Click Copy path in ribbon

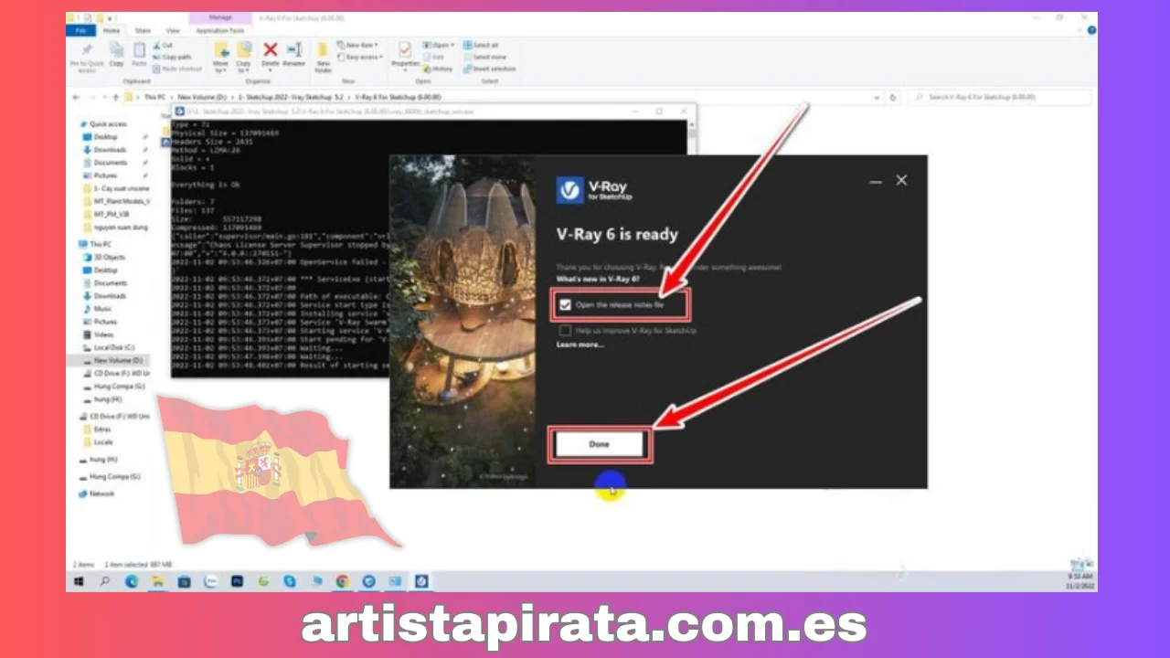coord(172,57)
